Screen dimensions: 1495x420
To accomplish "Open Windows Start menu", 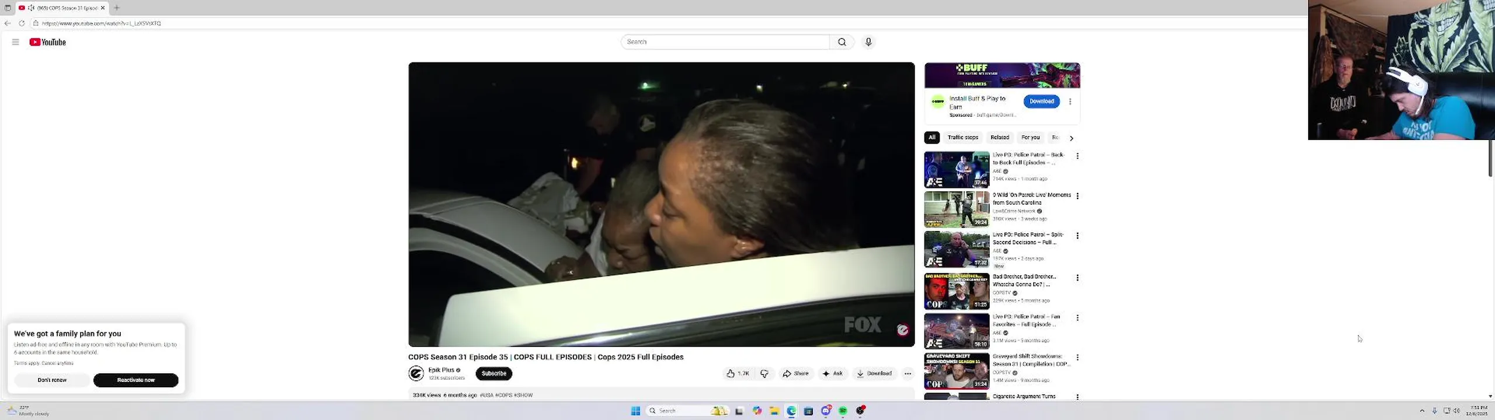I will [x=635, y=411].
